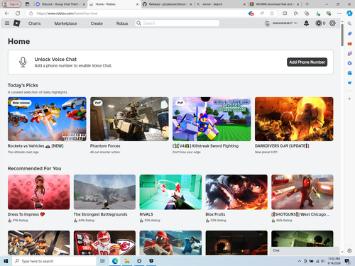The height and width of the screenshot is (266, 355).
Task: Open Killstreak Sword Fighting thumbnail
Action: pos(212,119)
